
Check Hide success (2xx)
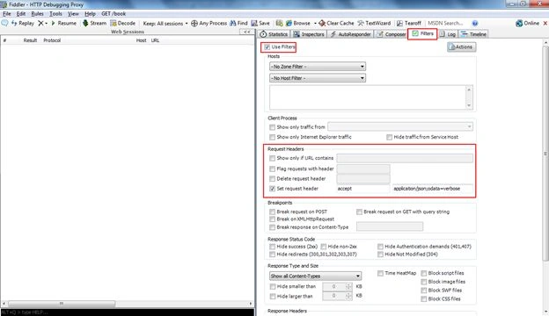[x=272, y=247]
